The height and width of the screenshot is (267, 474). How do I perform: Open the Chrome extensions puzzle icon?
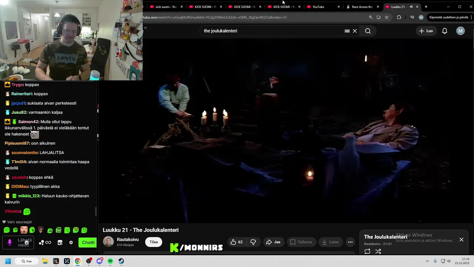pyautogui.click(x=399, y=17)
